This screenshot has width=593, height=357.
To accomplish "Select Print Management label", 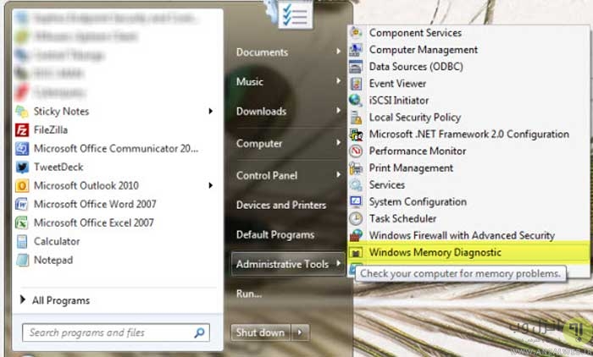I will [x=411, y=168].
